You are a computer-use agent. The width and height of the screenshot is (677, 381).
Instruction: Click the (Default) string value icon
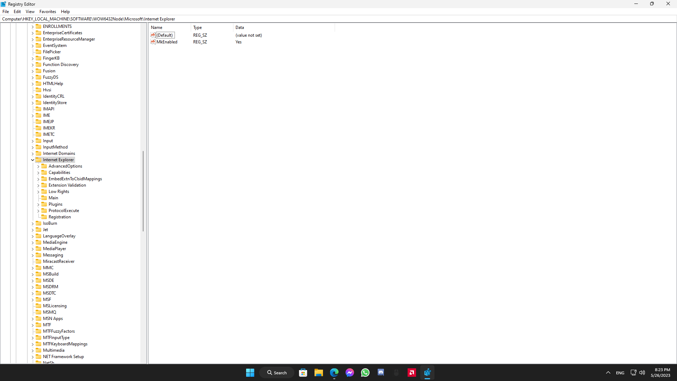[153, 35]
